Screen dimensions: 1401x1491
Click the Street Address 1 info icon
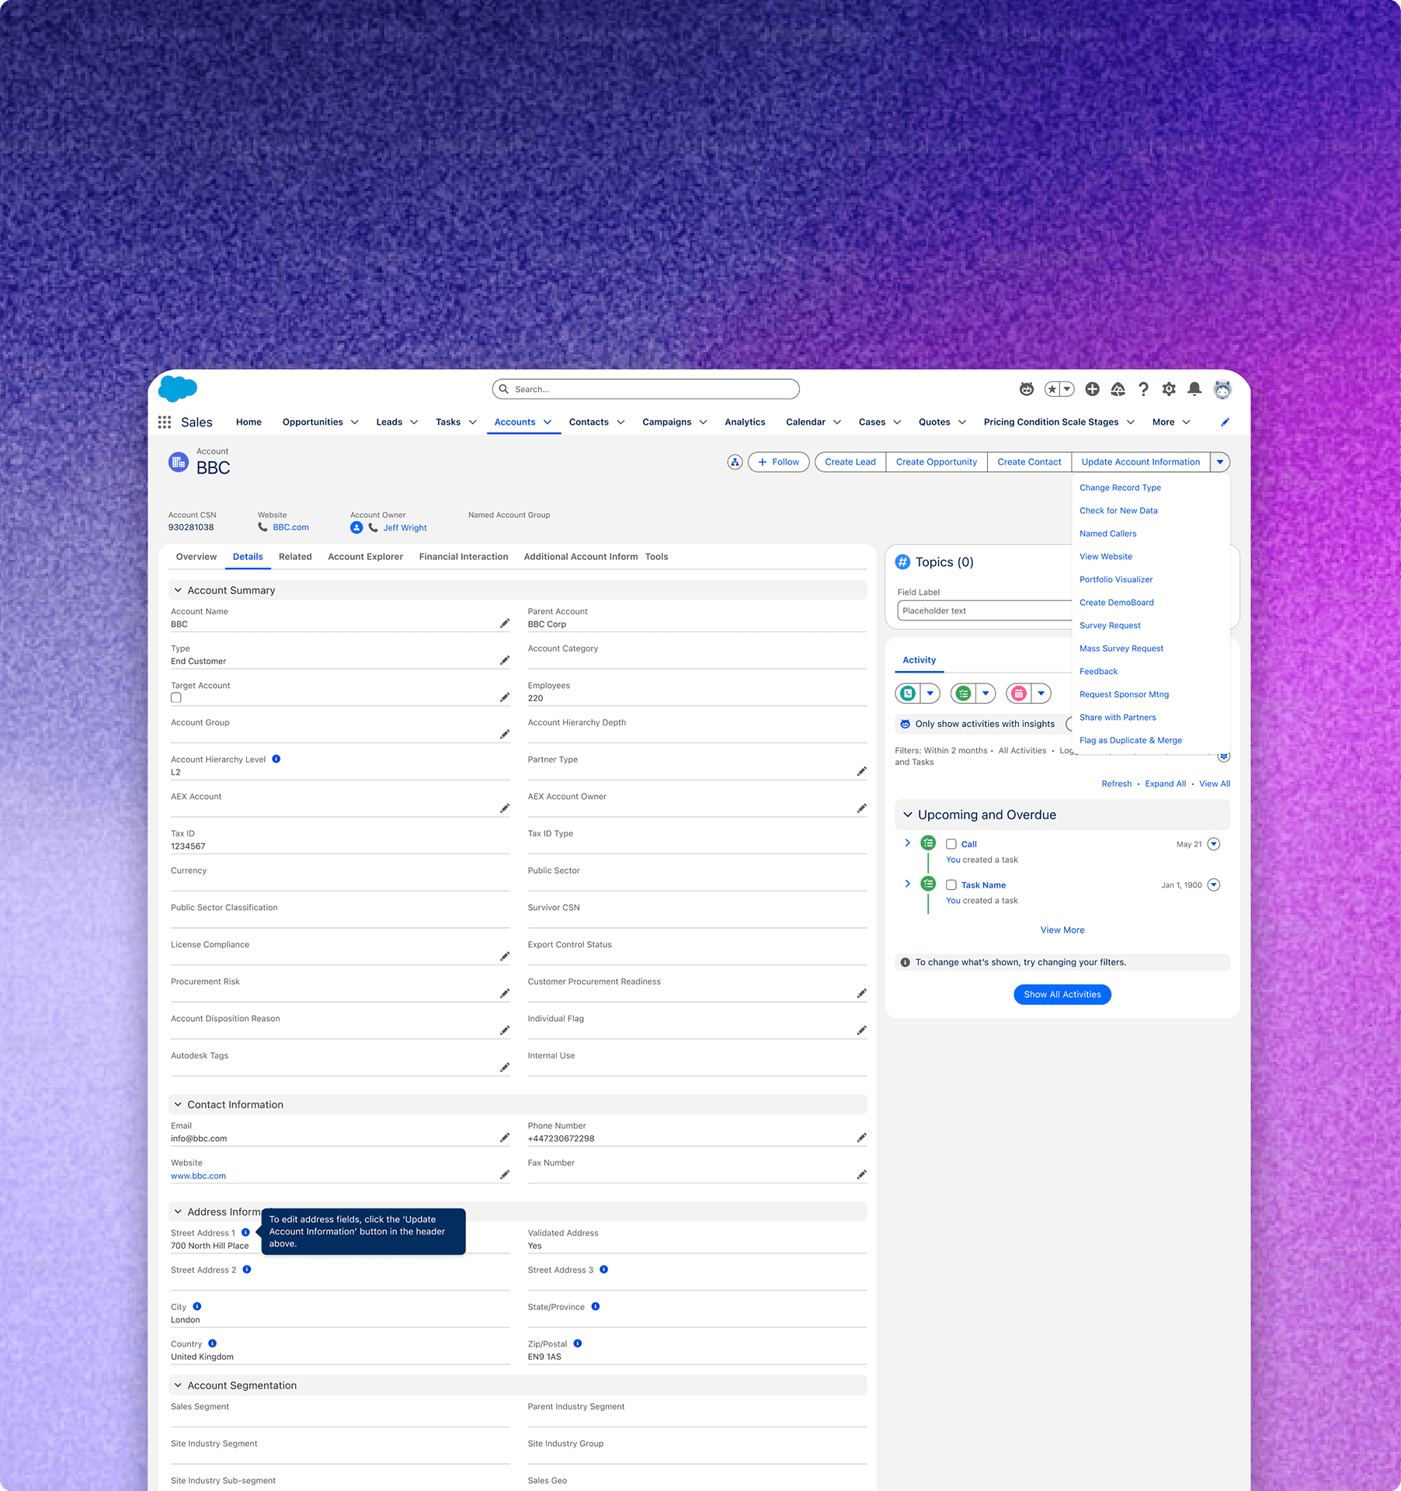(x=245, y=1232)
